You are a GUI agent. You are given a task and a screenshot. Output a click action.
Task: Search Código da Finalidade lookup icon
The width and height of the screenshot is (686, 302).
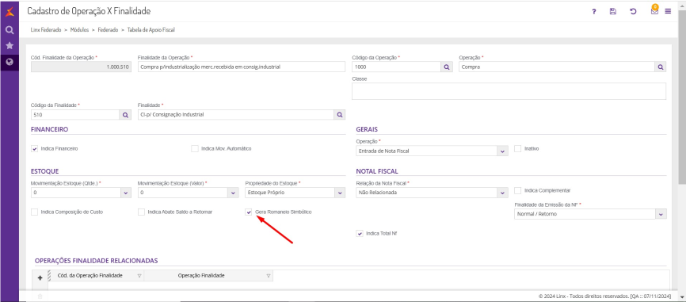[x=125, y=115]
